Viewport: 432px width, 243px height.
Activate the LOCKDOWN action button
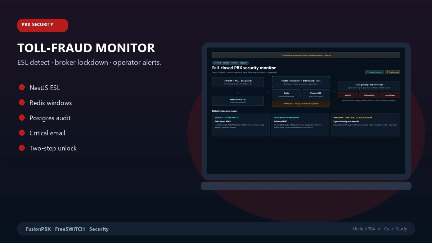pyautogui.click(x=390, y=95)
